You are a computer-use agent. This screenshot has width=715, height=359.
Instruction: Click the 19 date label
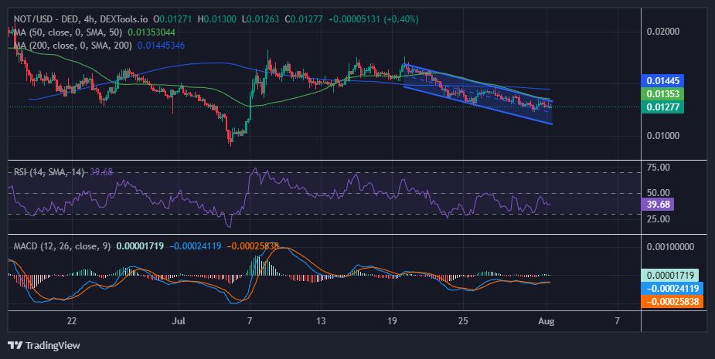click(392, 320)
